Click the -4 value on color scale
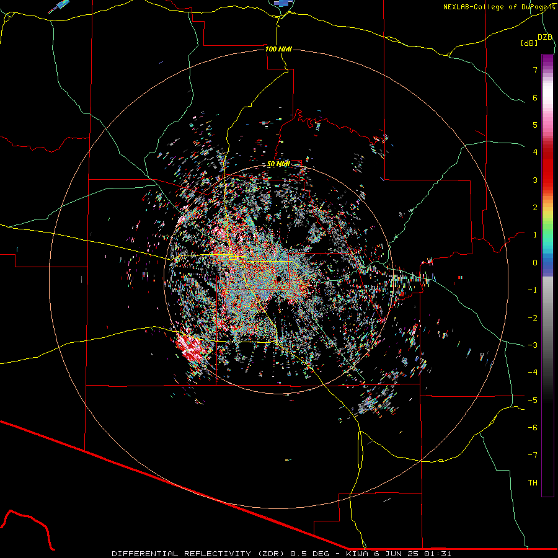 click(533, 373)
